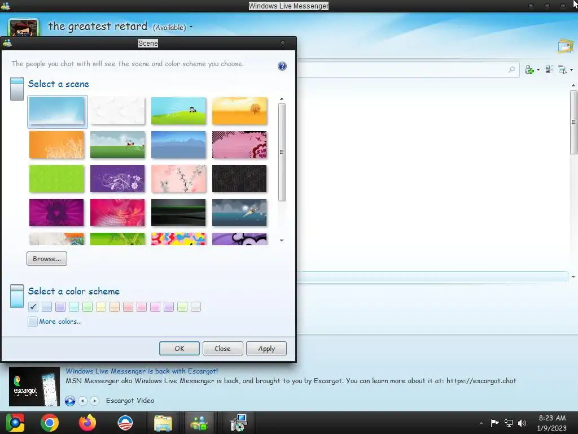Viewport: 578px width, 434px height.
Task: Open 'Windows Live Messenger is back with Escargot!' link
Action: [x=142, y=371]
